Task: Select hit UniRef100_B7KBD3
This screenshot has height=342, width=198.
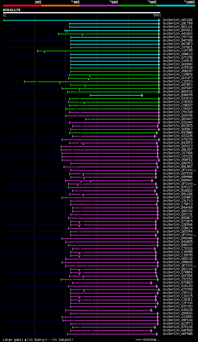Action: pyautogui.click(x=178, y=283)
